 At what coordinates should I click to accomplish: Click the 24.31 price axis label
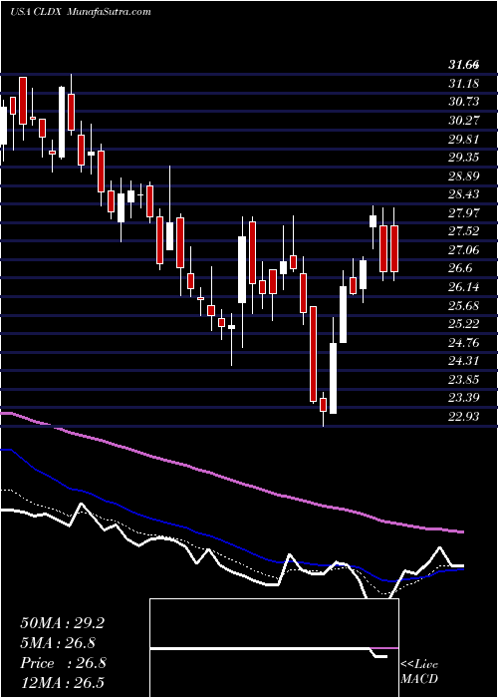[464, 361]
